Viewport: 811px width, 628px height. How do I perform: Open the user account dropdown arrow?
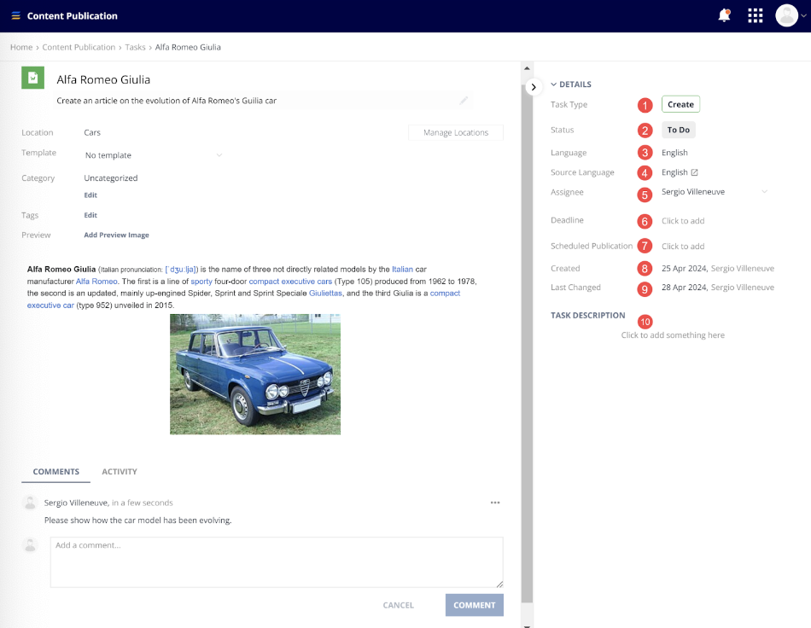click(804, 15)
